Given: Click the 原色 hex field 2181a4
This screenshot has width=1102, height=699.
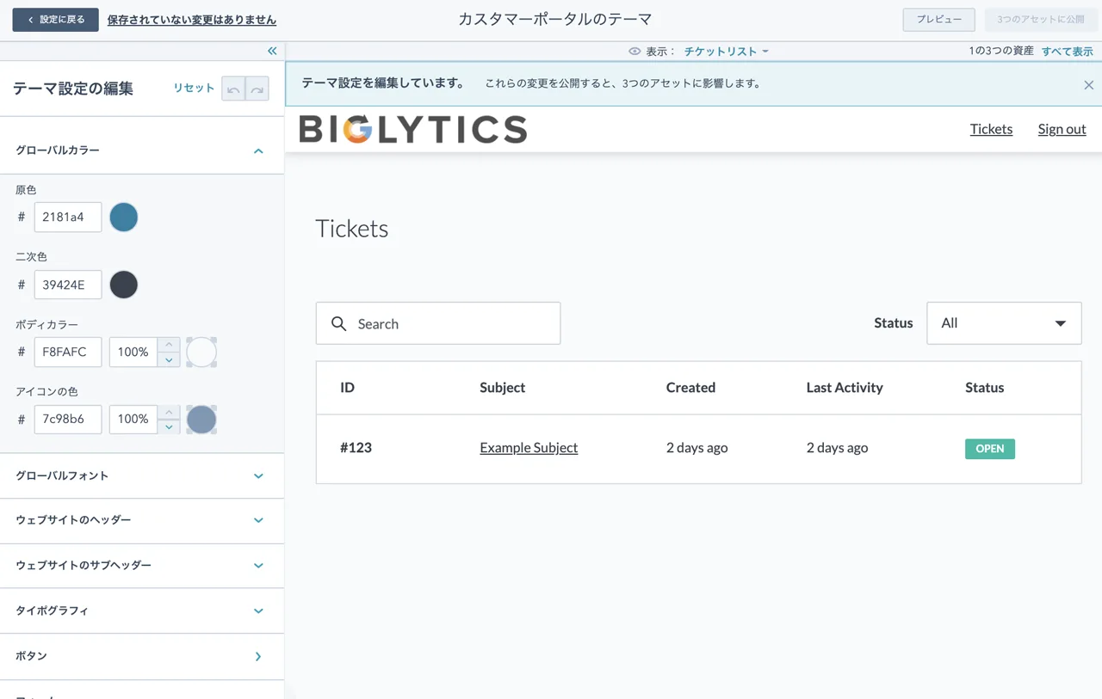Looking at the screenshot, I should [68, 218].
